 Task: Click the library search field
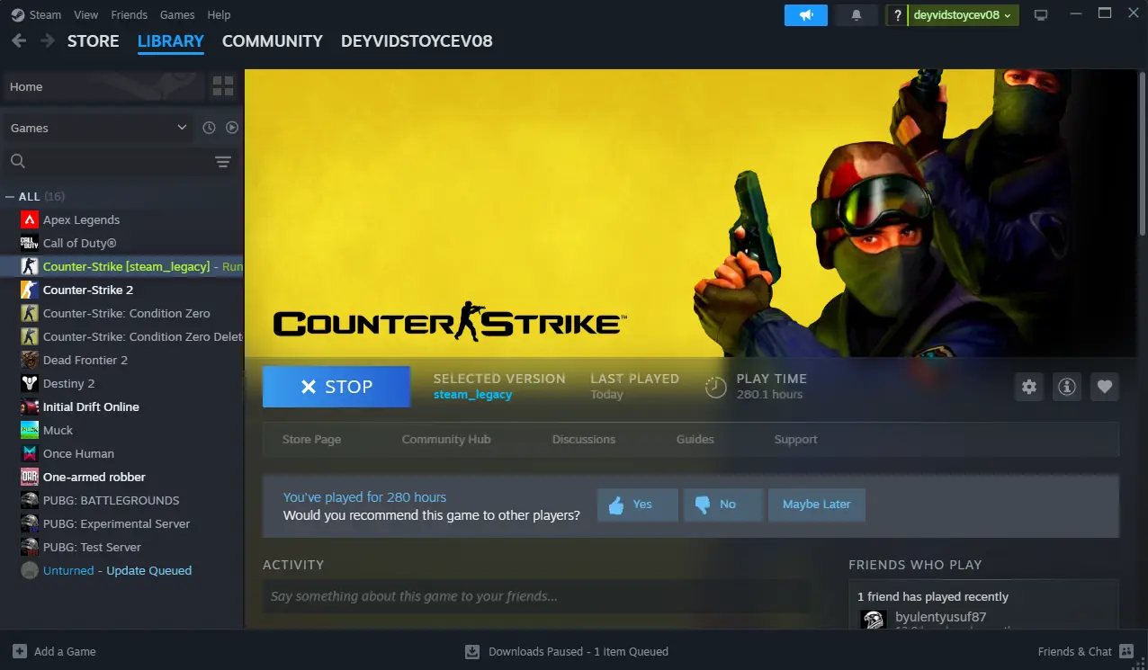pyautogui.click(x=106, y=162)
